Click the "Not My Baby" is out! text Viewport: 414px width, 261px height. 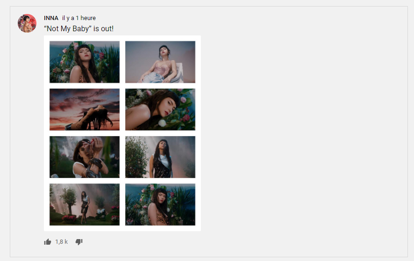(x=79, y=28)
